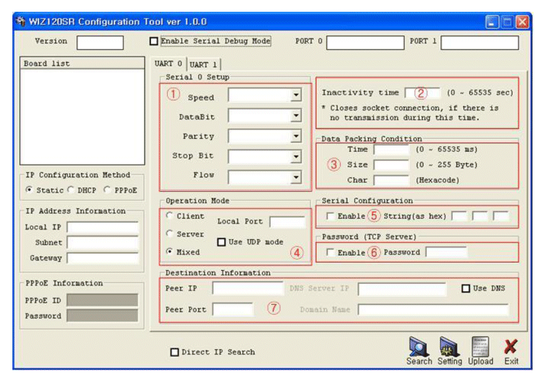
Task: Click the Upload icon button
Action: pyautogui.click(x=481, y=351)
